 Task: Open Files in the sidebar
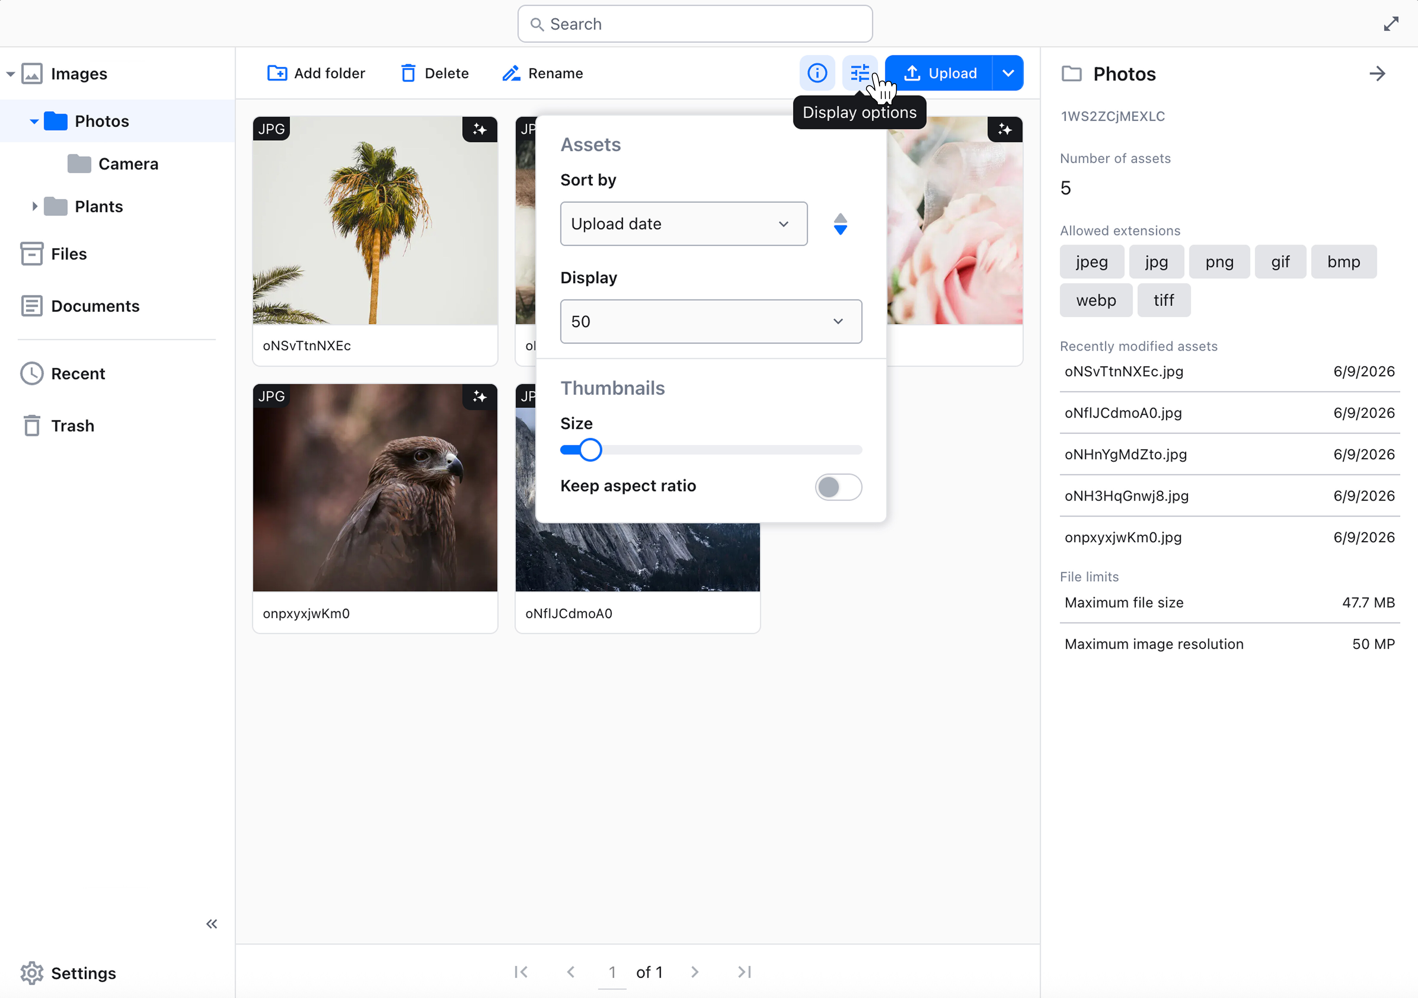[x=68, y=254]
